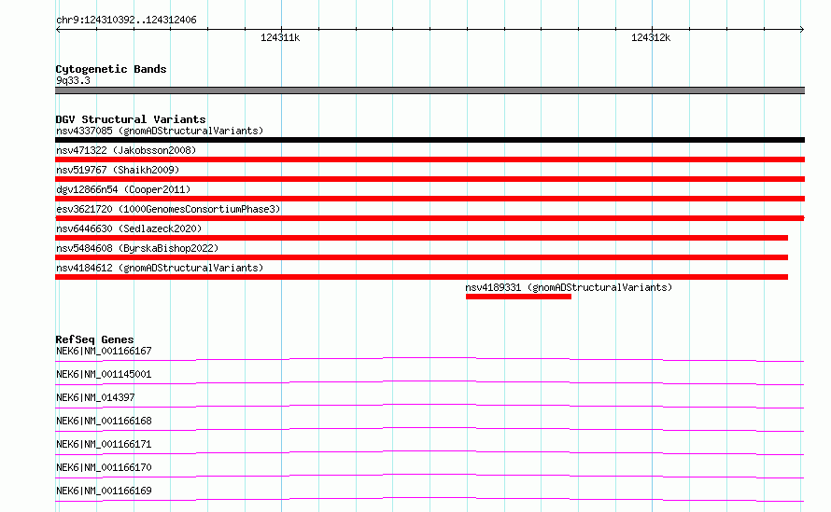Click the RefSeq Genes track title

tap(94, 339)
